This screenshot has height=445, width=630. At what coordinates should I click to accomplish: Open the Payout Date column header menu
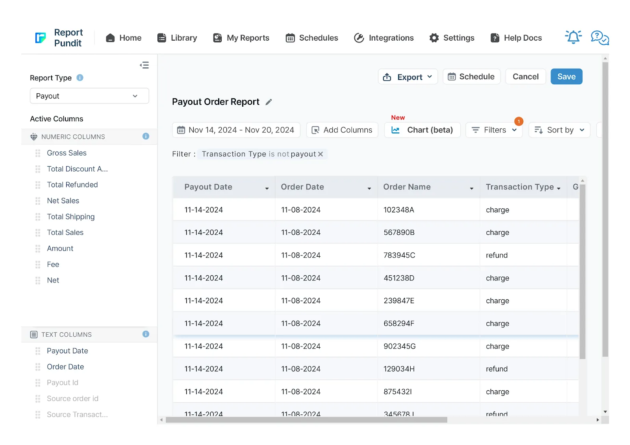tap(267, 188)
